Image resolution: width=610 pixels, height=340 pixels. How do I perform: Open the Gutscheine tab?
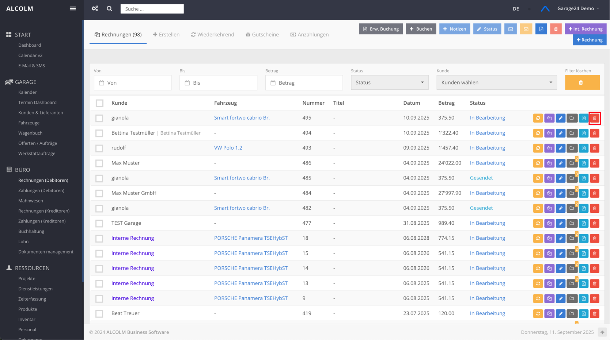point(262,35)
